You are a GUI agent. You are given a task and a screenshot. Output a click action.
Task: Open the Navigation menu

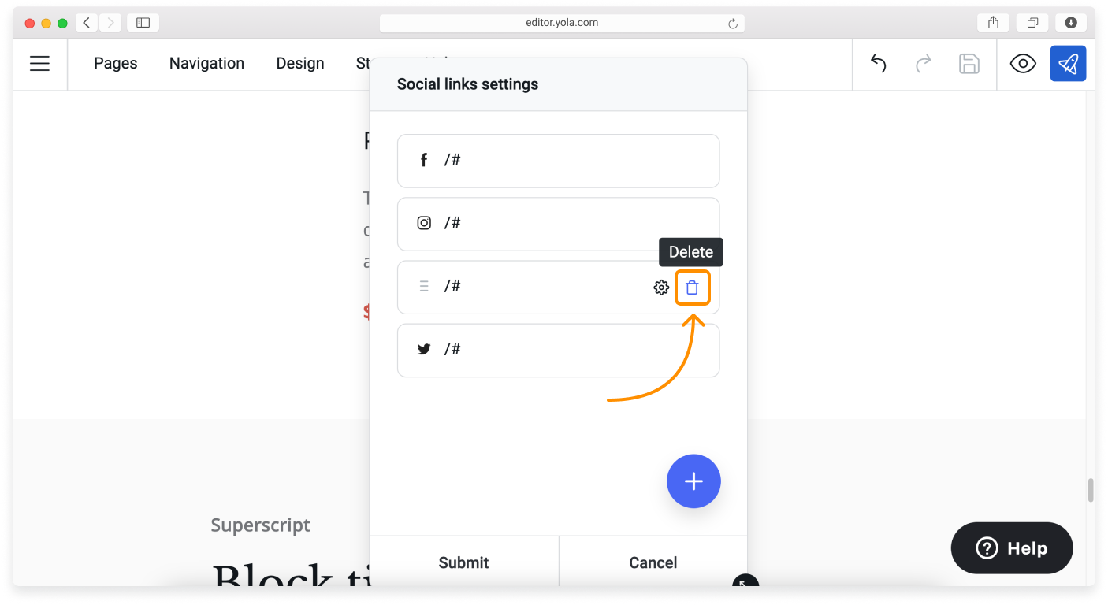click(x=206, y=64)
